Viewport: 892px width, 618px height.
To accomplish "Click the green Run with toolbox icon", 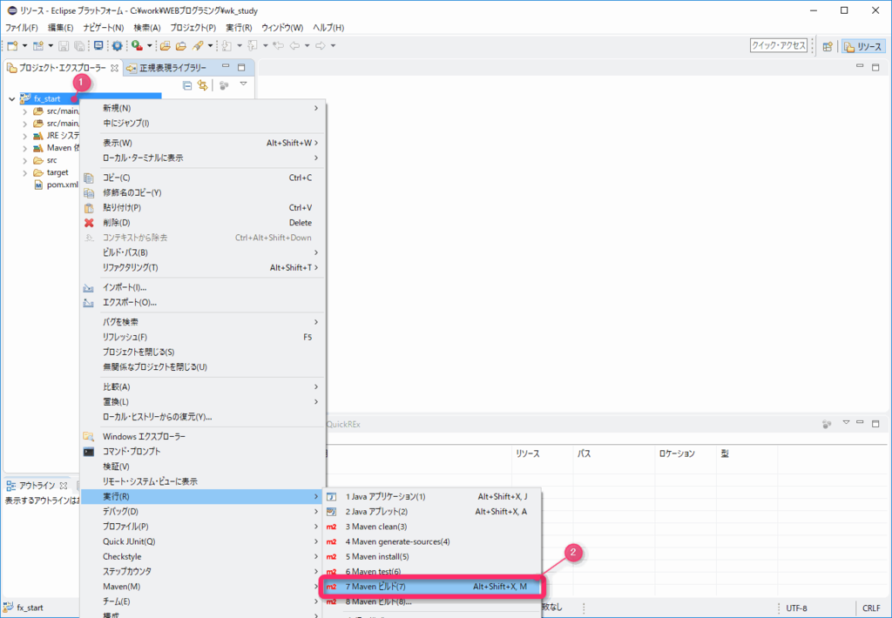I will [x=137, y=45].
